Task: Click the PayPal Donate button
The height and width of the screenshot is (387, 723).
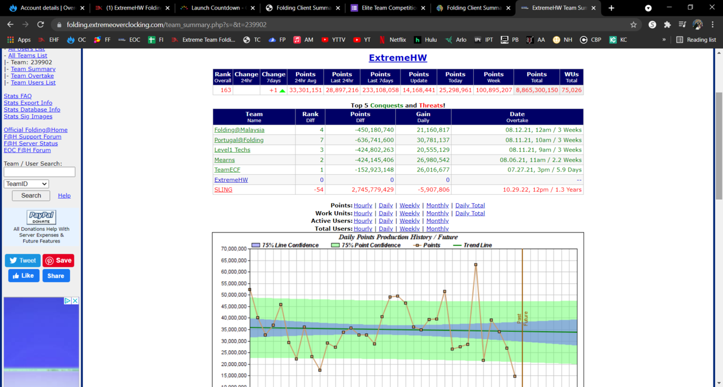Action: coord(41,217)
